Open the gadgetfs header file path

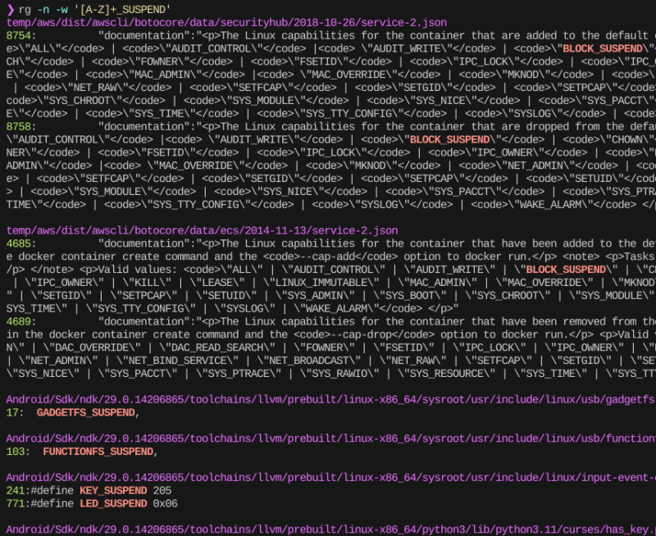328,400
